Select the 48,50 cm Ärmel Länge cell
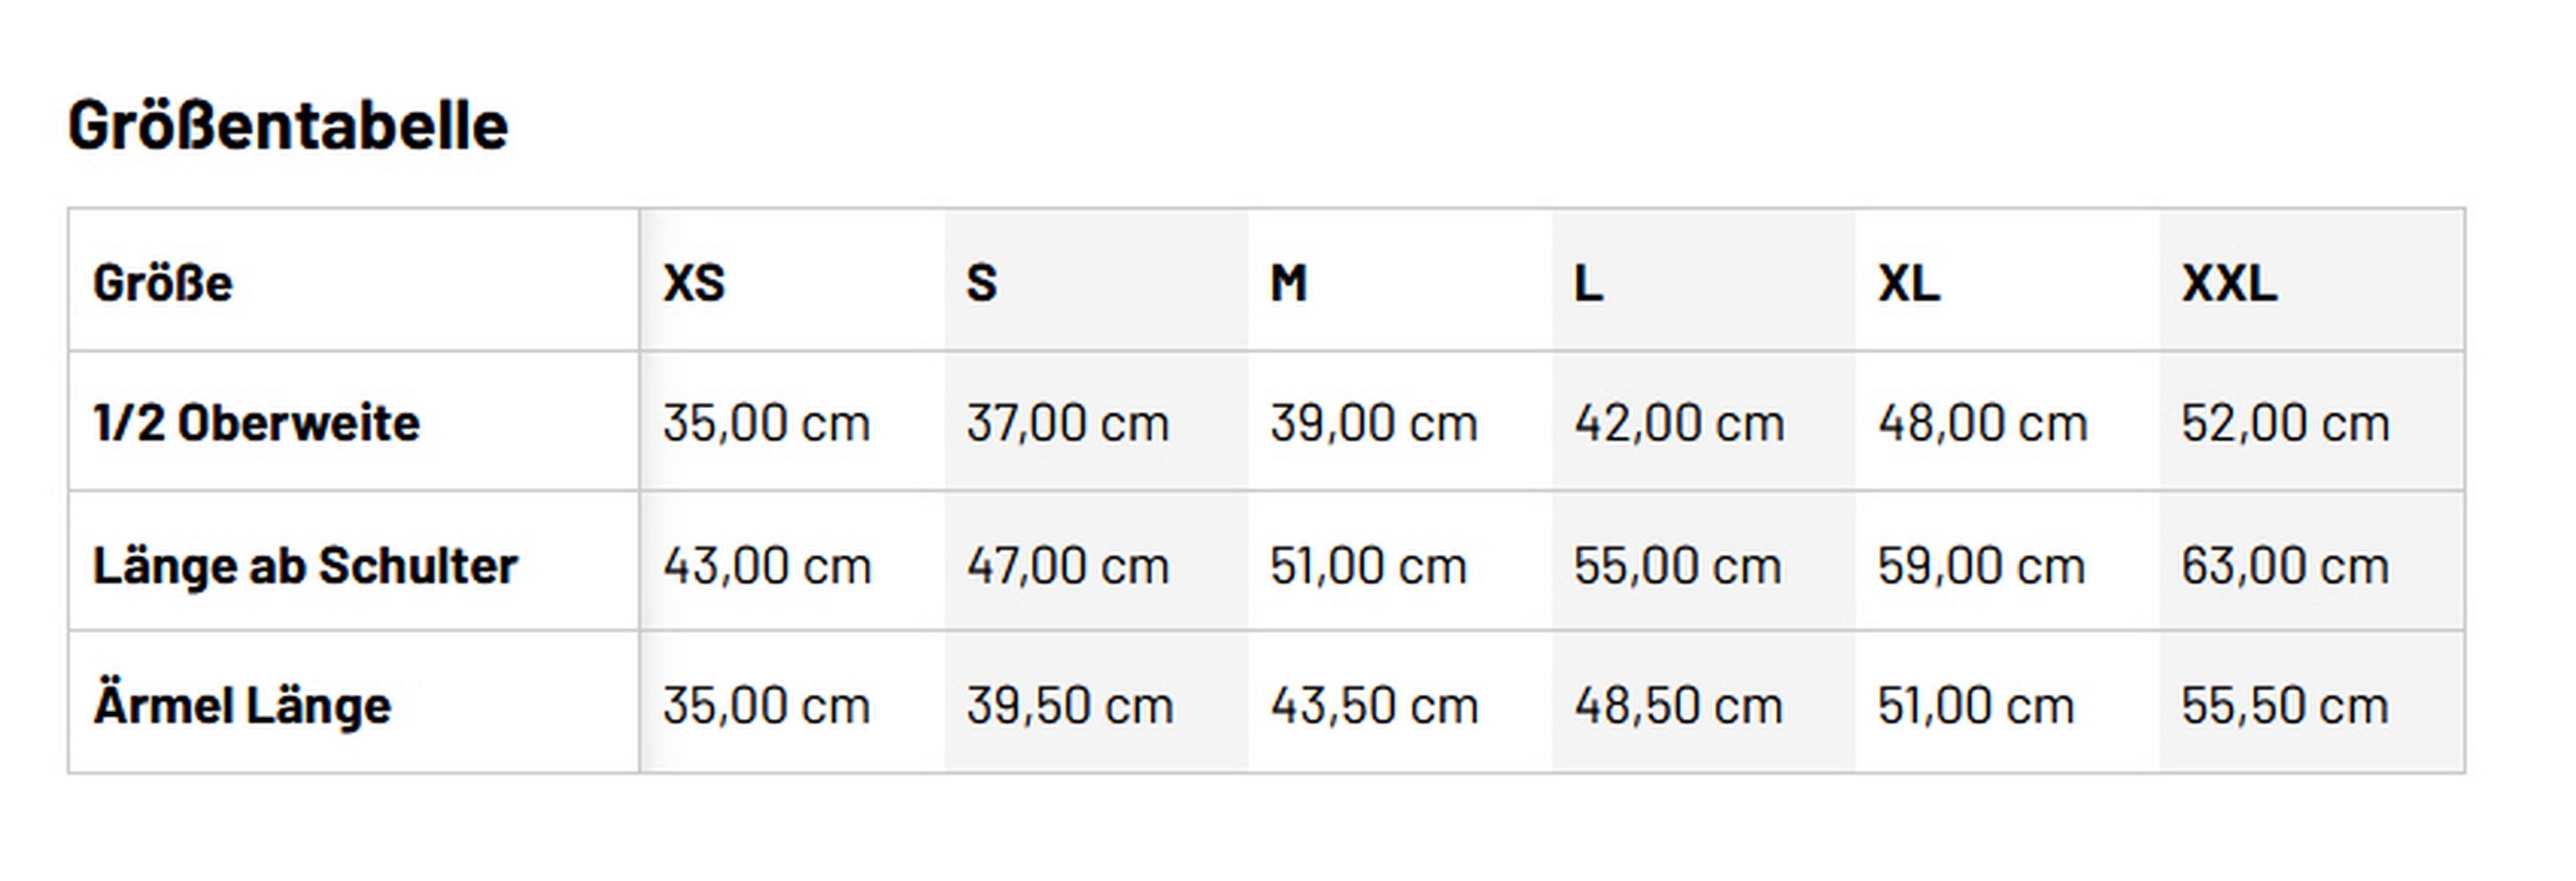 (1678, 706)
